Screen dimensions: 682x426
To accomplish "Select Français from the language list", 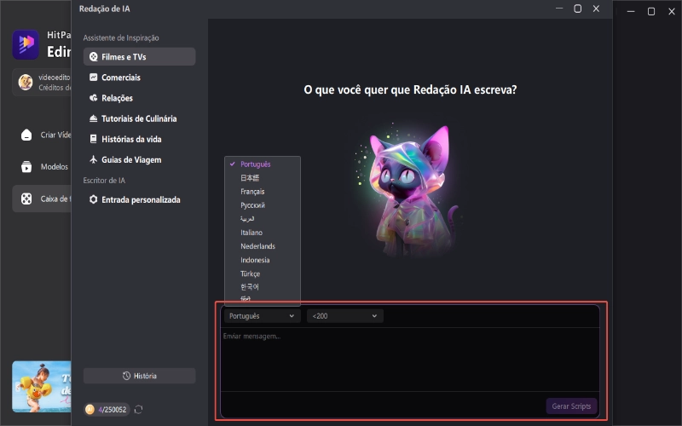I will [x=252, y=192].
